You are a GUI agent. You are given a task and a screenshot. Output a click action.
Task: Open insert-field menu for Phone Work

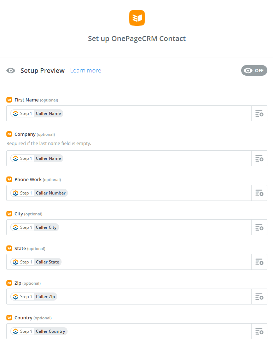point(259,193)
